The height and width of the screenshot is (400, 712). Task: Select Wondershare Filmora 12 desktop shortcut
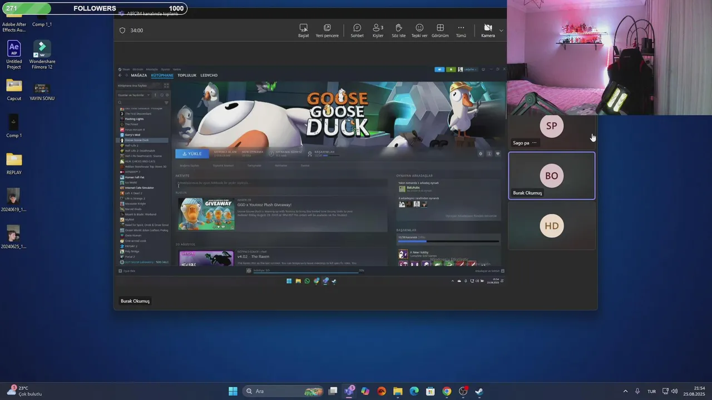pos(42,54)
